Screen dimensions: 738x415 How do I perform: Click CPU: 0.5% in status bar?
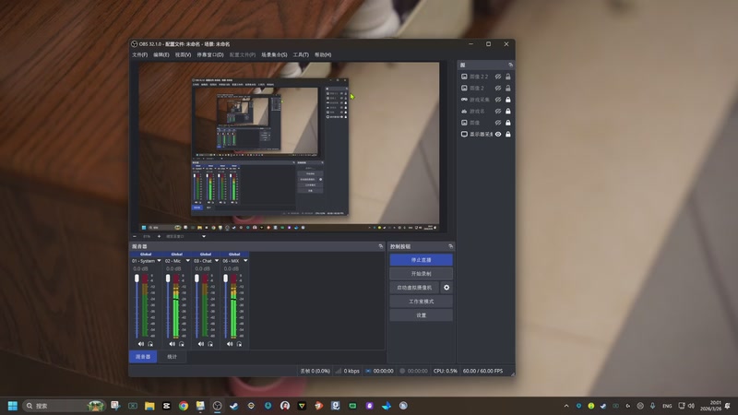tap(446, 371)
